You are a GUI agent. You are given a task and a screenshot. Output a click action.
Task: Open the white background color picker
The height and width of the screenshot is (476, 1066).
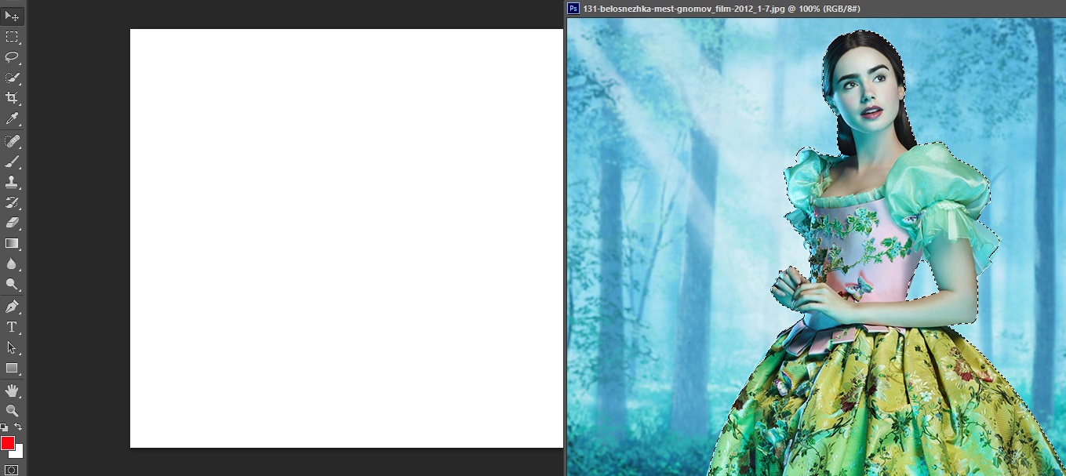(20, 452)
